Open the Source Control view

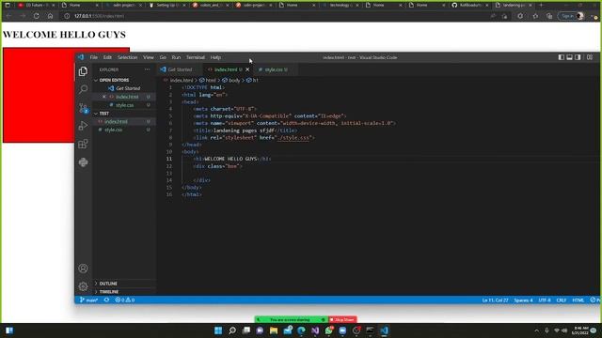coord(83,108)
